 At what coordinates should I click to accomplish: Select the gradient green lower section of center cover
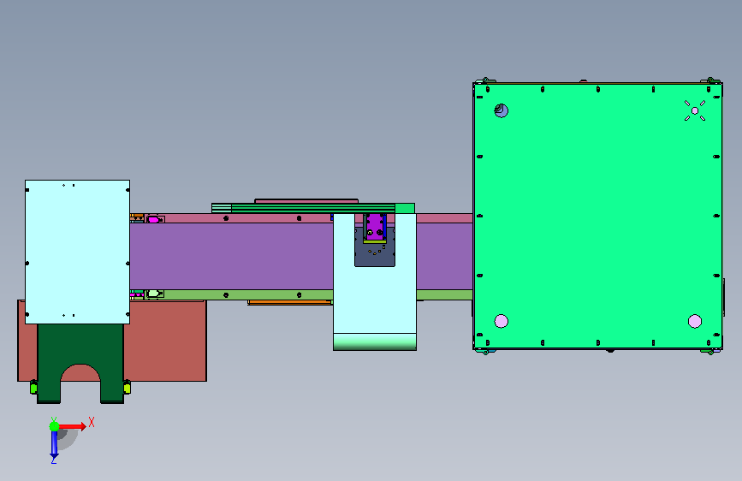click(375, 341)
